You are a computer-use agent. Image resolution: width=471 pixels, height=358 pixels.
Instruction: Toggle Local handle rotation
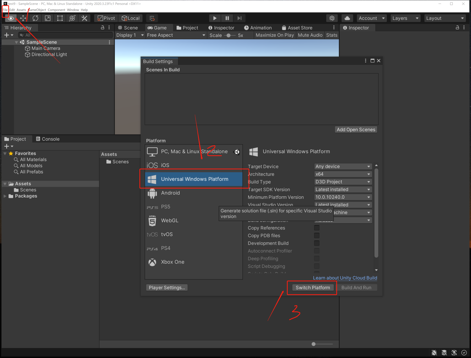[131, 18]
